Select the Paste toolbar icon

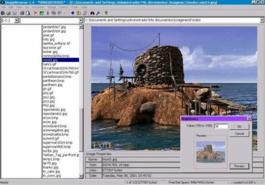click(x=60, y=12)
